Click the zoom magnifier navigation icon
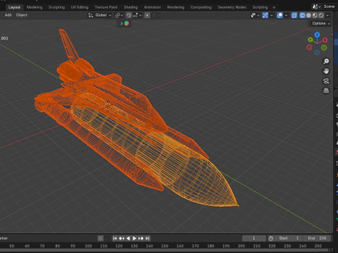The height and width of the screenshot is (253, 338). (326, 61)
